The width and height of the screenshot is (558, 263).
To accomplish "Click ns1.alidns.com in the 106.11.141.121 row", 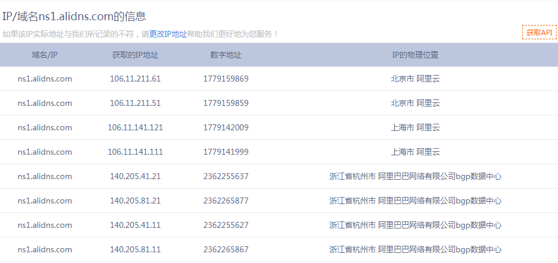I will 45,127.
